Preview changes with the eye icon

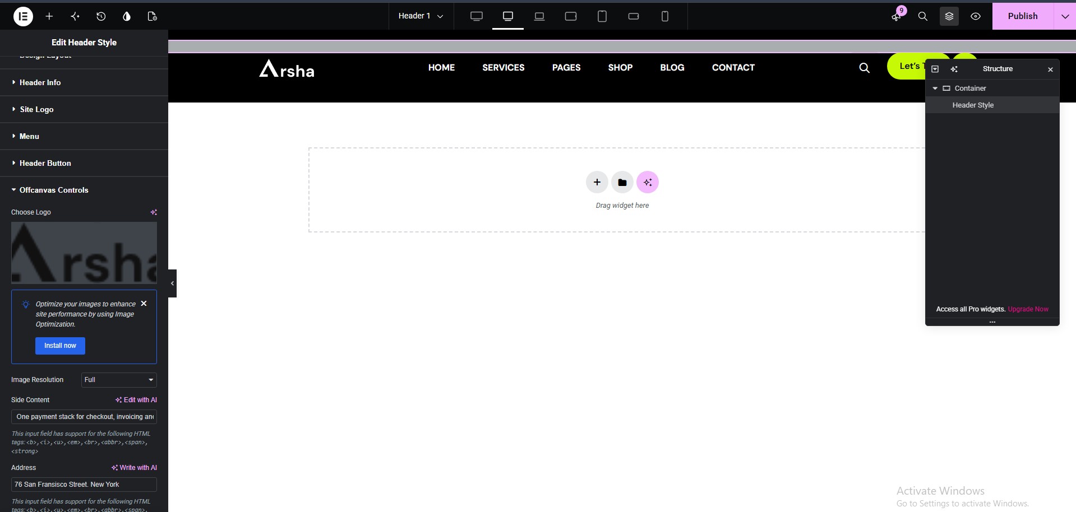point(976,16)
